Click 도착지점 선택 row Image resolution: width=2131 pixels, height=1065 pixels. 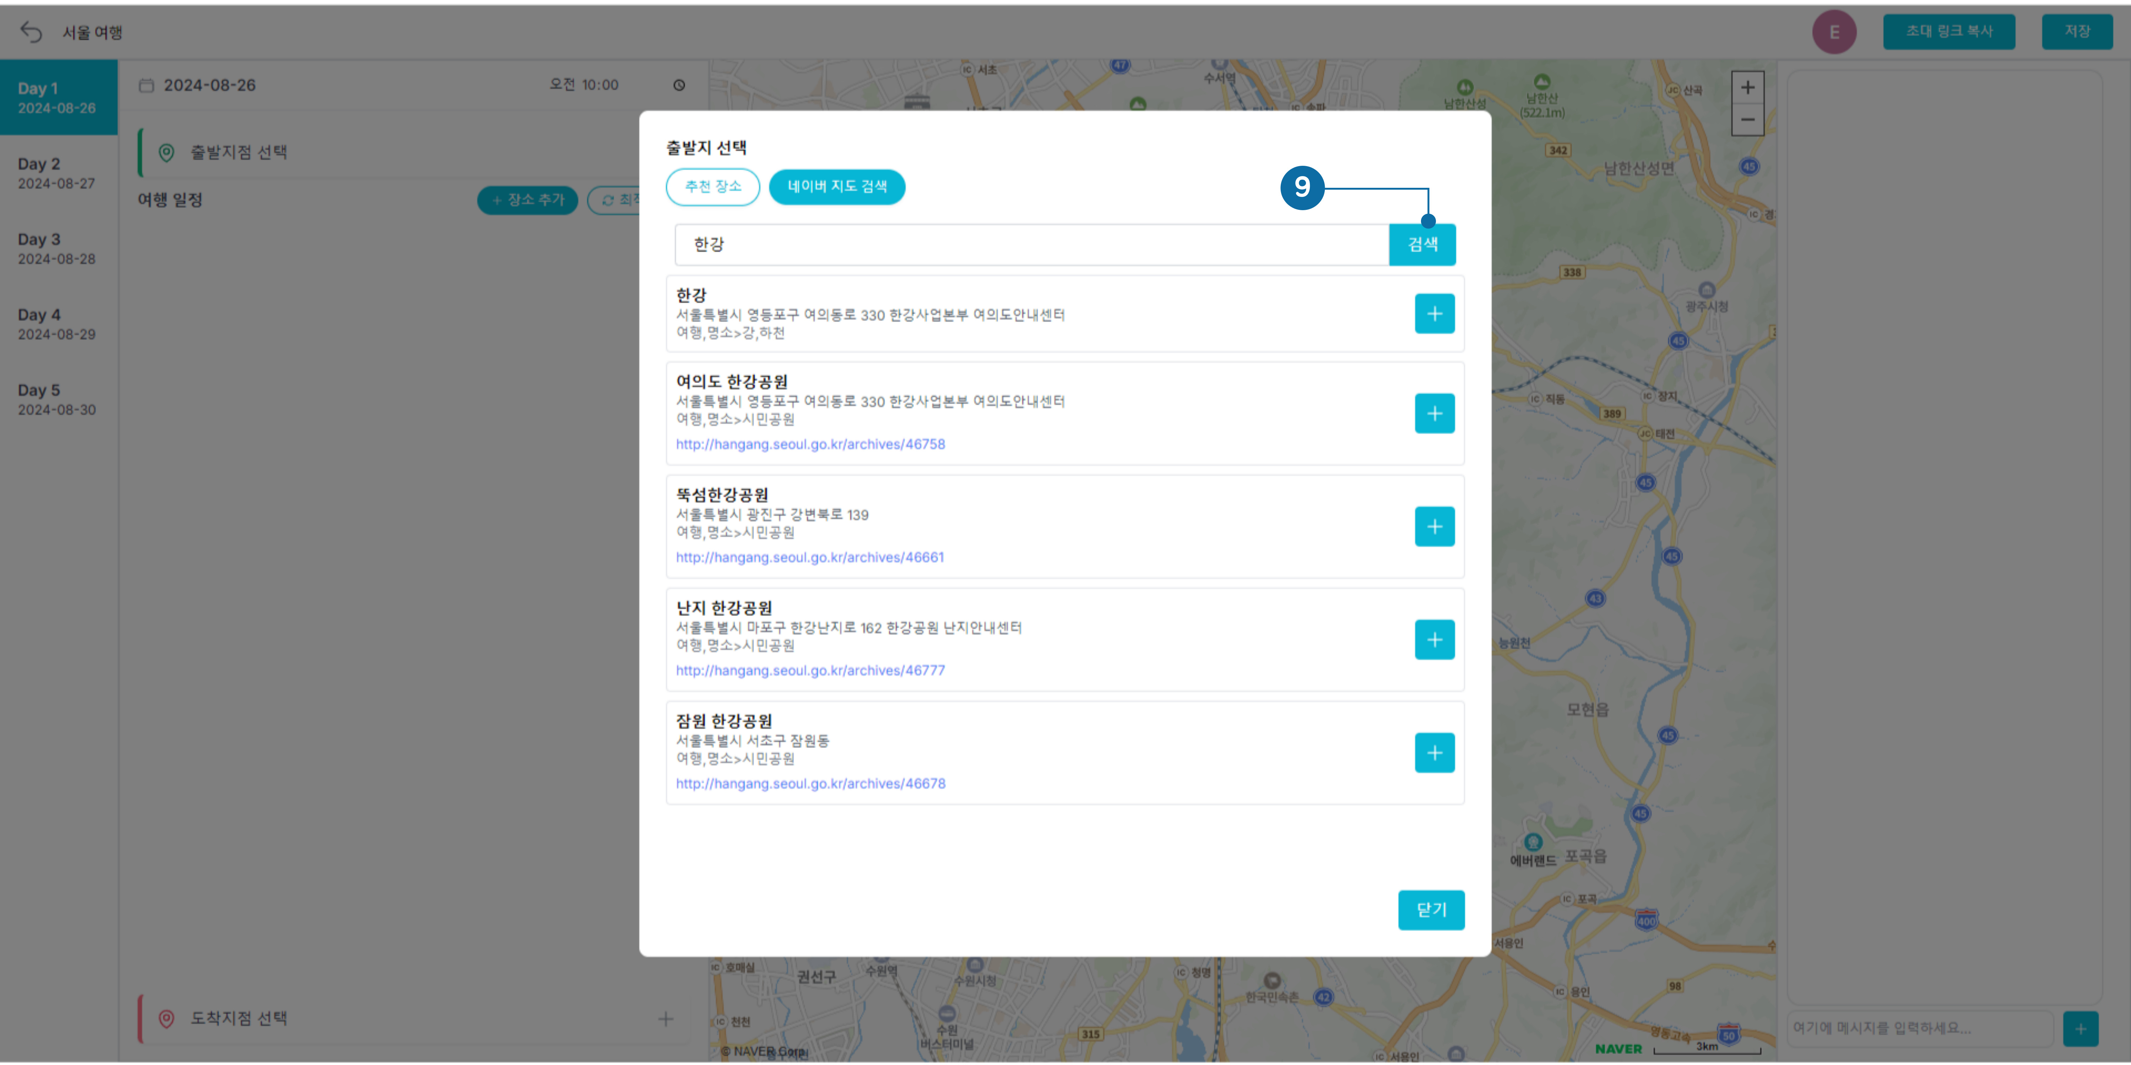(414, 1019)
